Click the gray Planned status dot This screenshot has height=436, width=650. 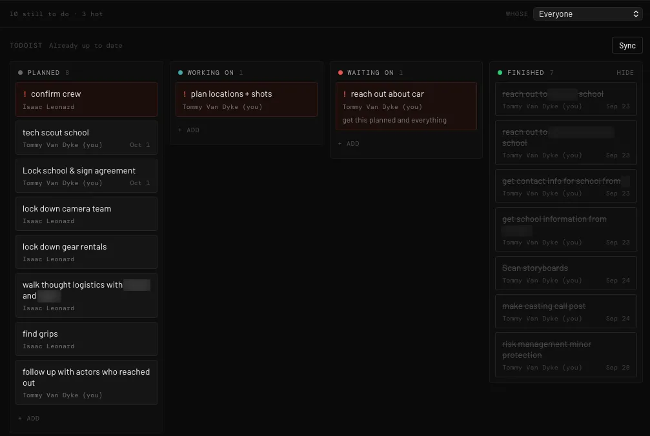pos(20,73)
